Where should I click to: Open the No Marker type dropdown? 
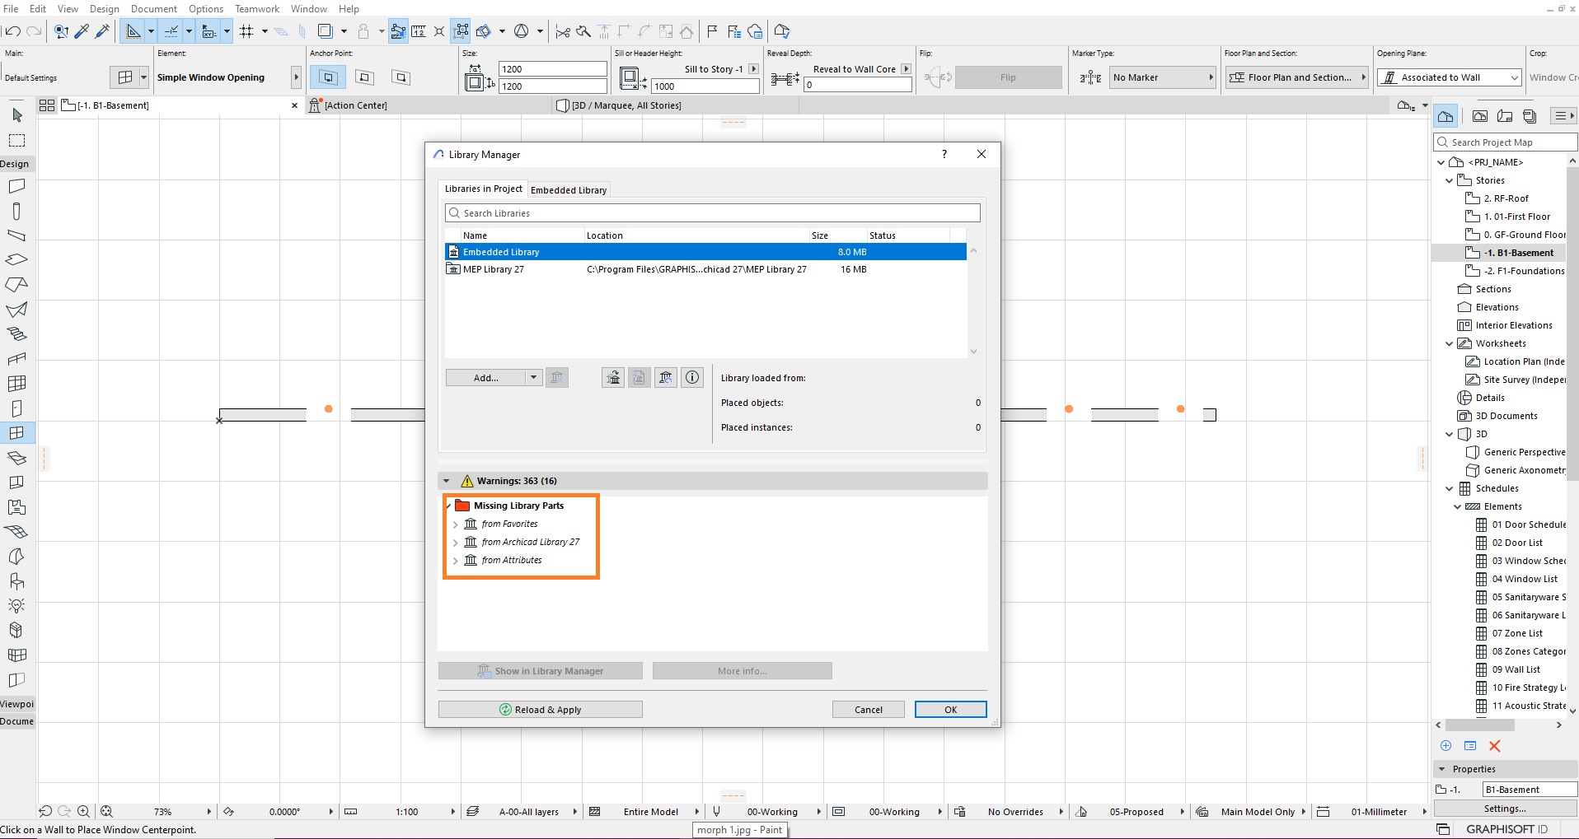pyautogui.click(x=1163, y=77)
